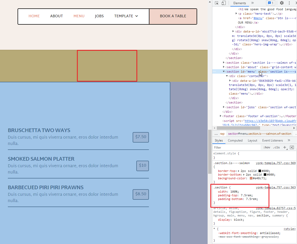
Task: Click BARBECUED PIRI PIRI PRAWNS heading
Action: coord(46,188)
